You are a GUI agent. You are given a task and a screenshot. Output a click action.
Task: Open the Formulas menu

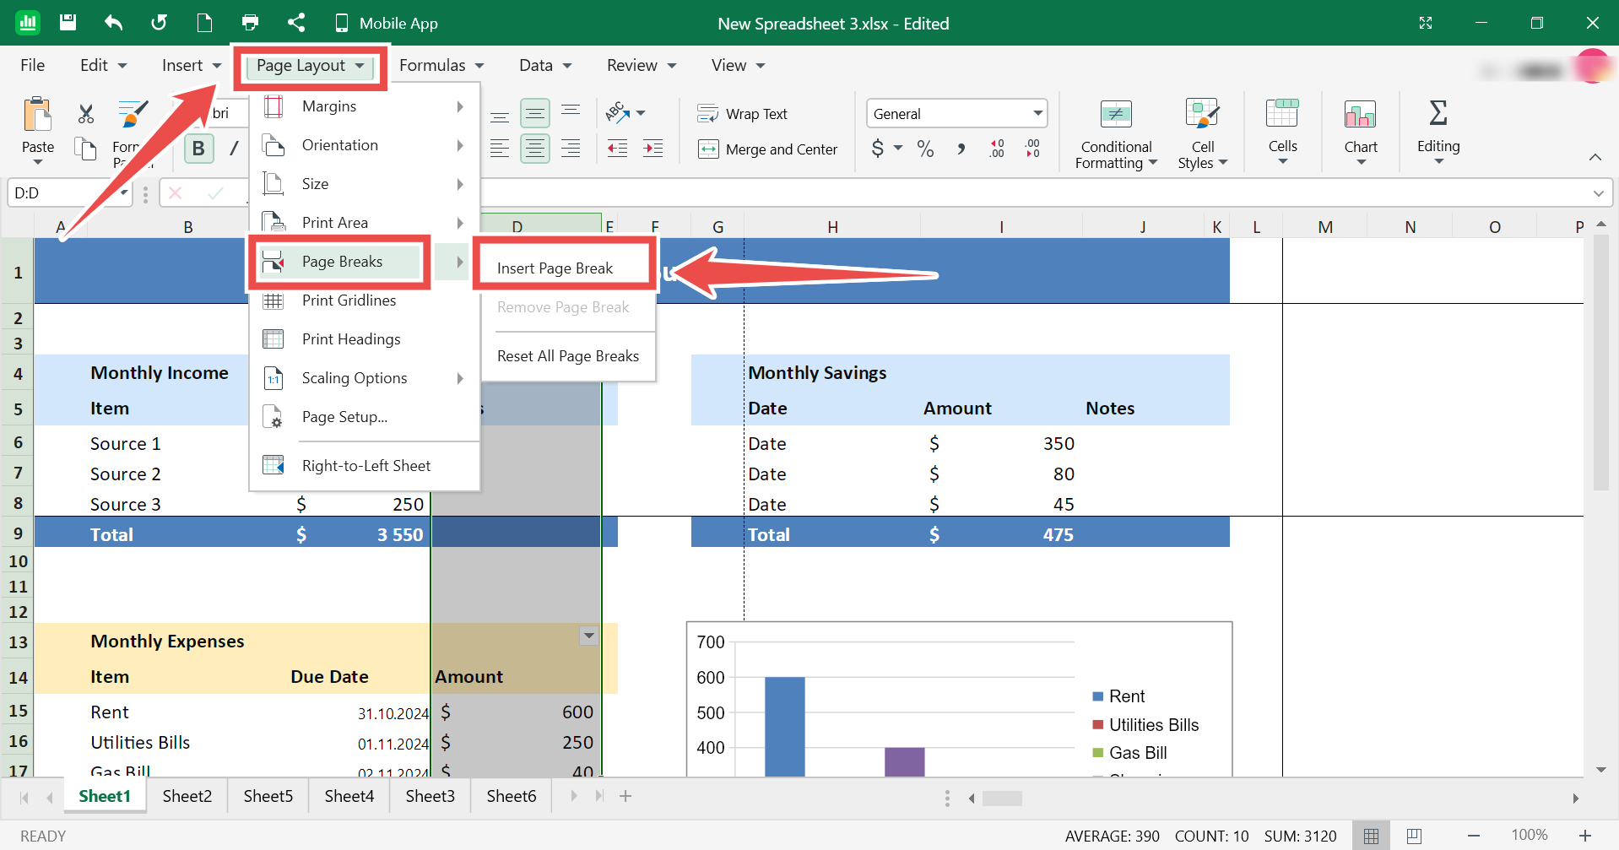pos(441,66)
